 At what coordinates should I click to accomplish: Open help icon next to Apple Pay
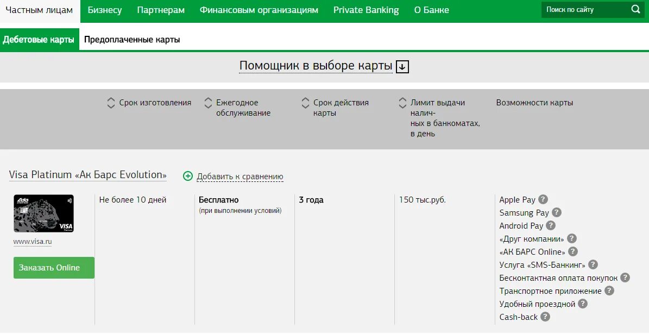[543, 199]
